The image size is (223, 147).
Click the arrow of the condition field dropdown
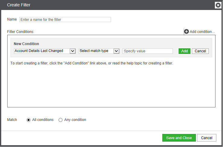(72, 51)
